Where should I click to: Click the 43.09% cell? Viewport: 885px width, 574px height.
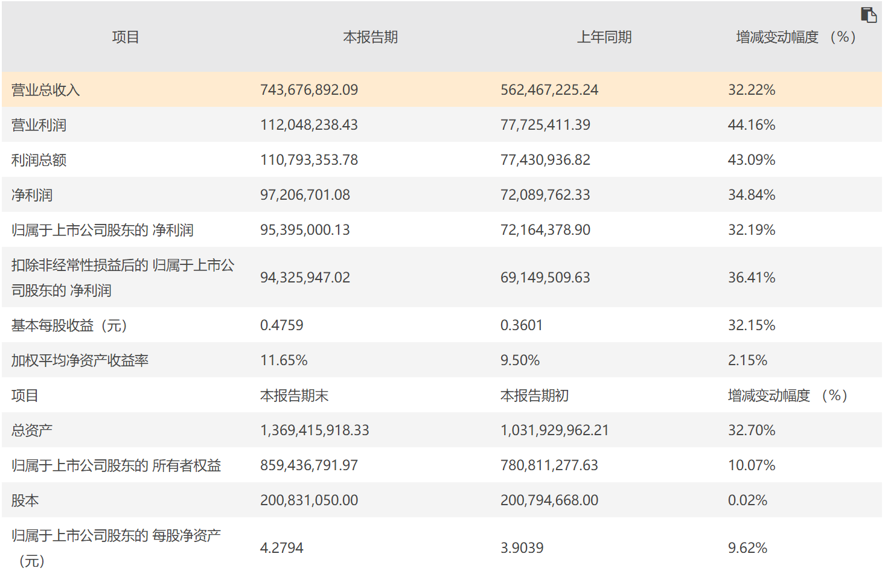click(752, 160)
